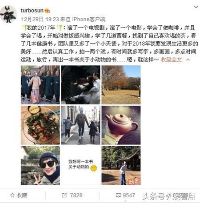200x203 pixels.
Task: Open the dark fan scene photo
Action: point(81,85)
